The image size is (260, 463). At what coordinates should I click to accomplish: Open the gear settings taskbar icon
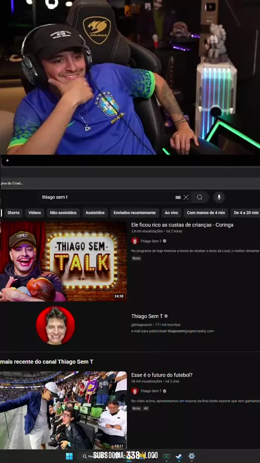pos(192,456)
